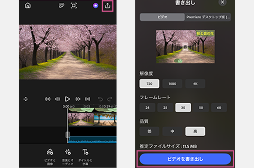The height and width of the screenshot is (168, 254).
Task: Open the 音楽とオーディオ tool
Action: [x=68, y=155]
